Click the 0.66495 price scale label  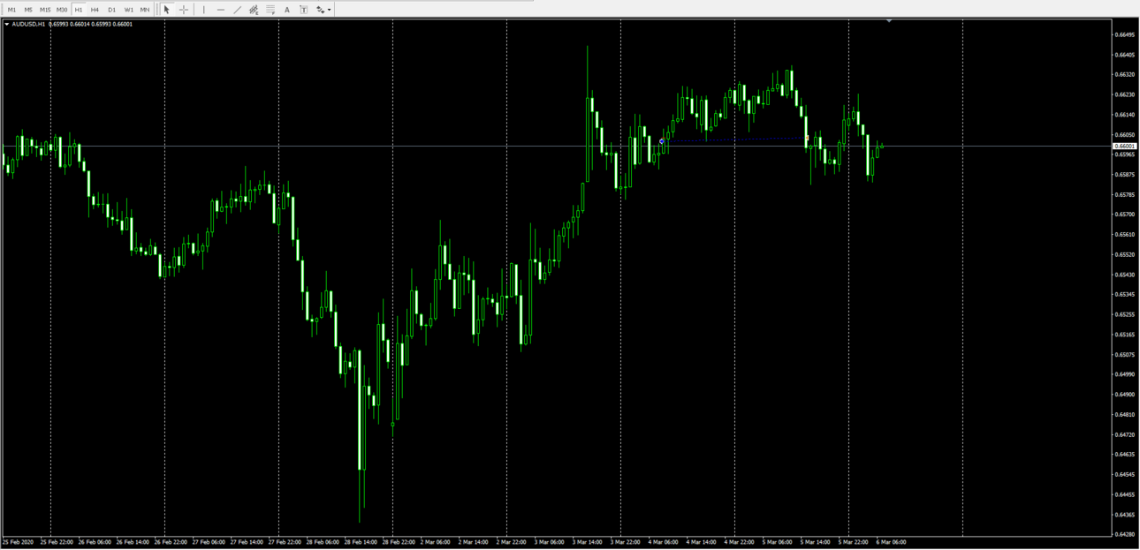pos(1125,35)
